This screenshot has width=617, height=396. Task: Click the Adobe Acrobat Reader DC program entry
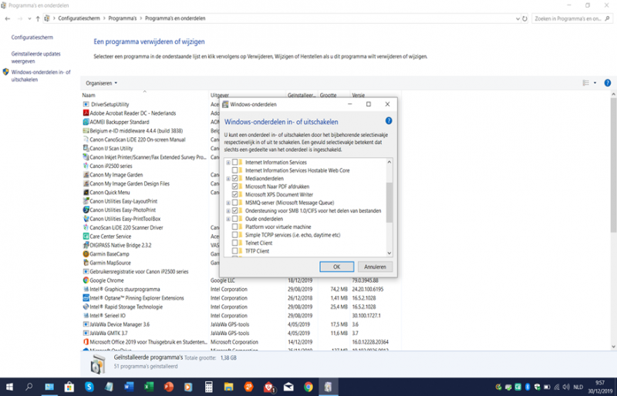click(x=133, y=112)
